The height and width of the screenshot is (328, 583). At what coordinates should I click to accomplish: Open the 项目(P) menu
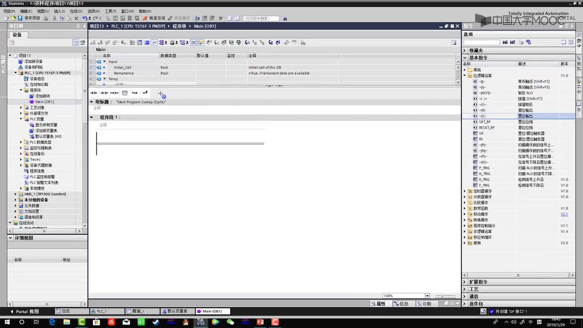[9, 11]
